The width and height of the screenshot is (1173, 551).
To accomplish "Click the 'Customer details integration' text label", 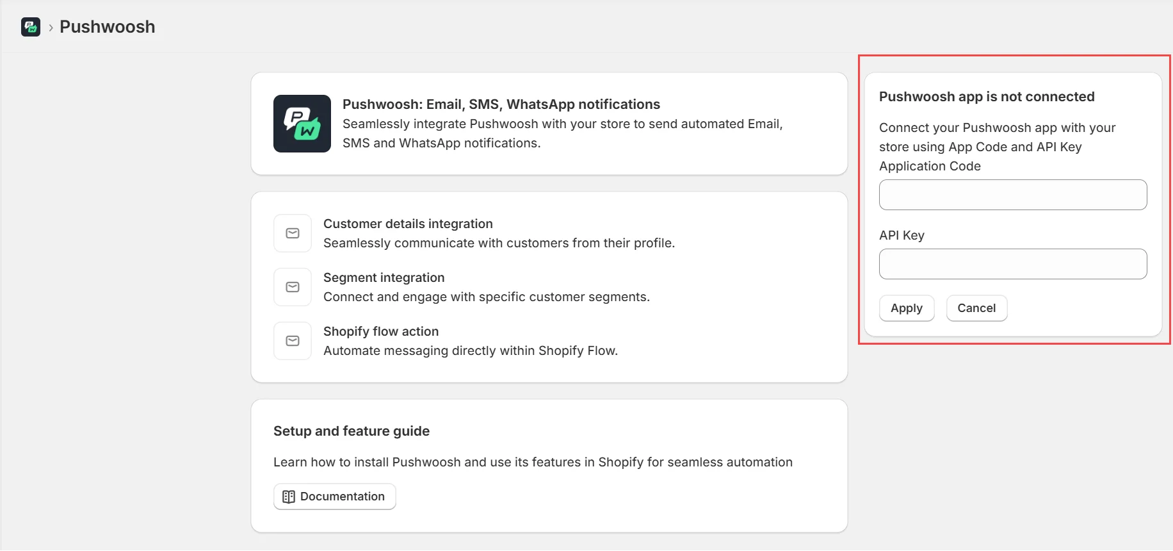I will pyautogui.click(x=408, y=224).
